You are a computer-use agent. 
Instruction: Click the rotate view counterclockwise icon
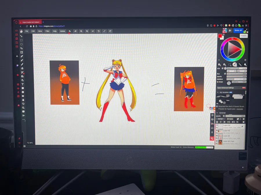[x=99, y=31]
